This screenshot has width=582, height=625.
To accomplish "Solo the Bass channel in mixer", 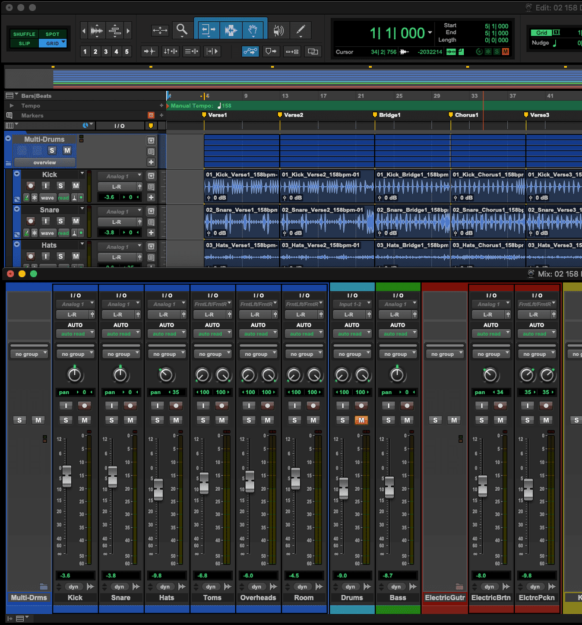I will [388, 420].
